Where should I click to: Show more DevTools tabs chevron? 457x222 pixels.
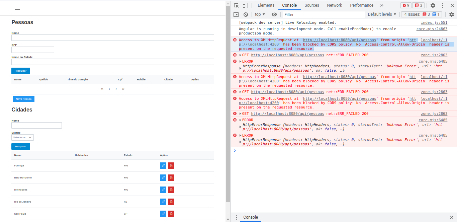click(382, 5)
